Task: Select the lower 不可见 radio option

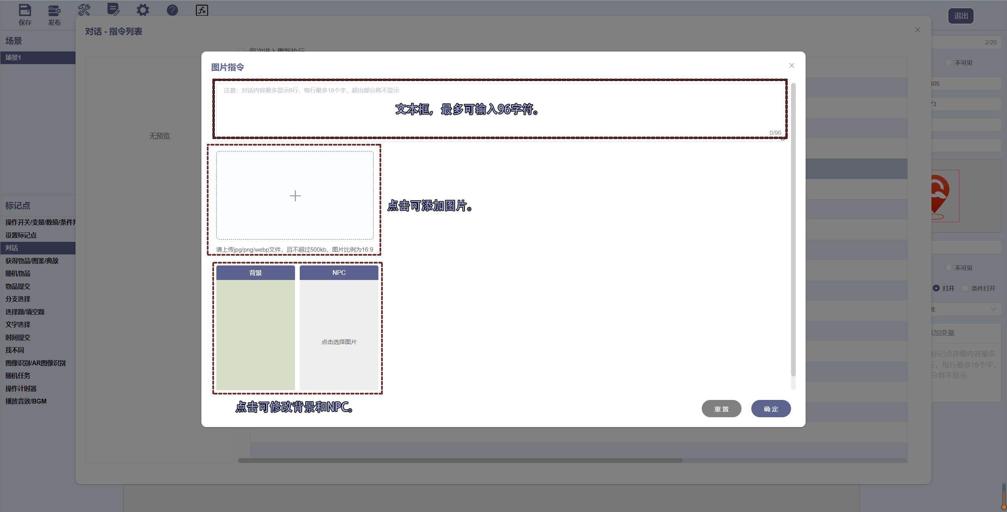Action: (949, 268)
